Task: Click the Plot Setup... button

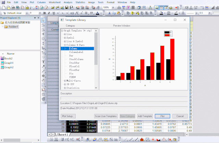Action: 68,116
